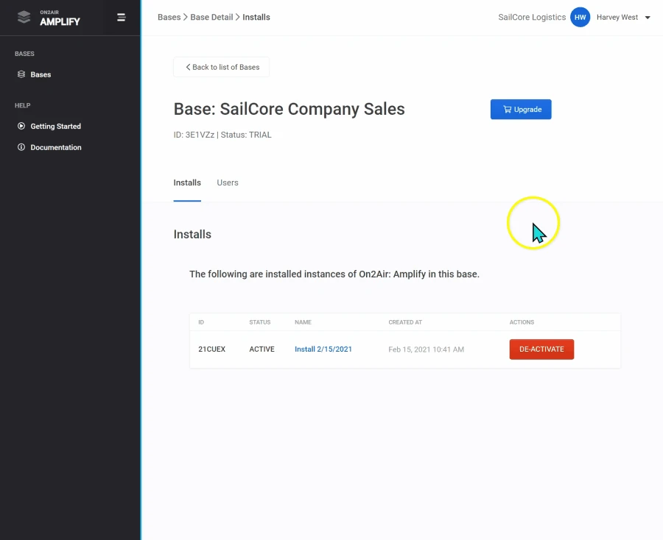
Task: Click the Documentation info icon
Action: 21,147
